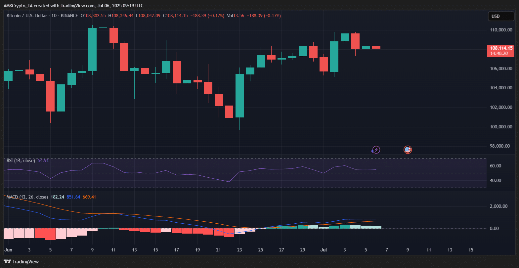519x268 pixels.
Task: Click the 98,000.00 price axis label
Action: 501,146
